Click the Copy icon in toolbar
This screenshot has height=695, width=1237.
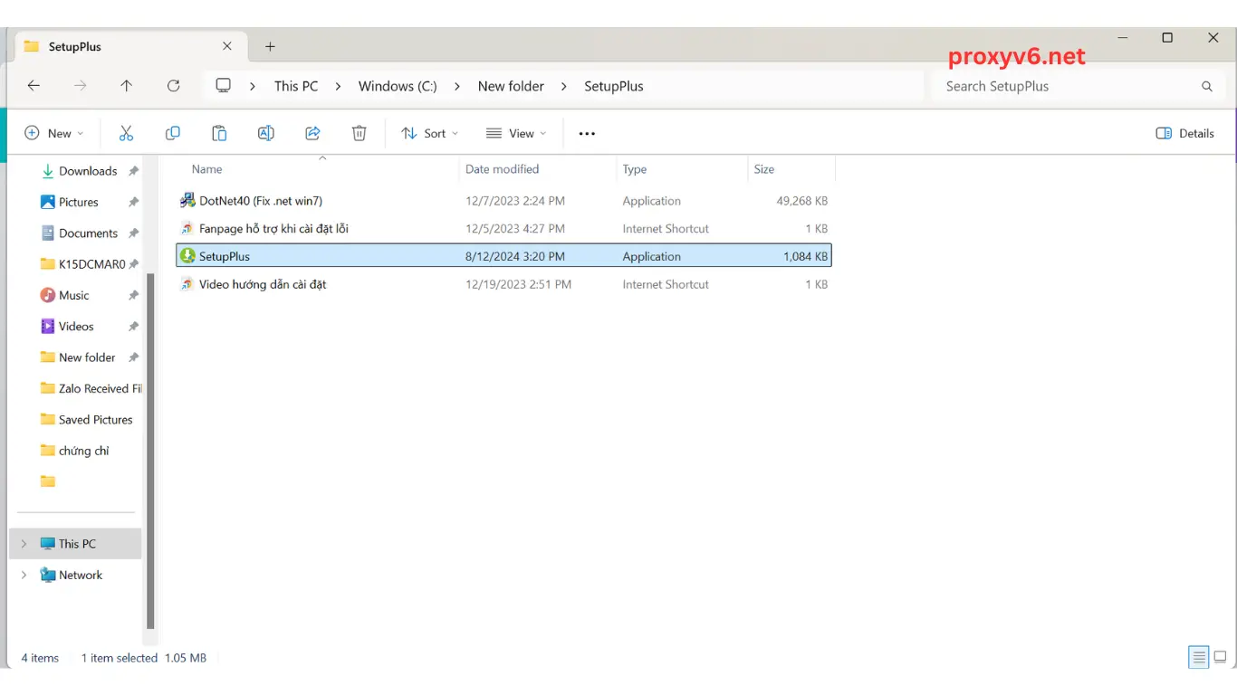(172, 133)
